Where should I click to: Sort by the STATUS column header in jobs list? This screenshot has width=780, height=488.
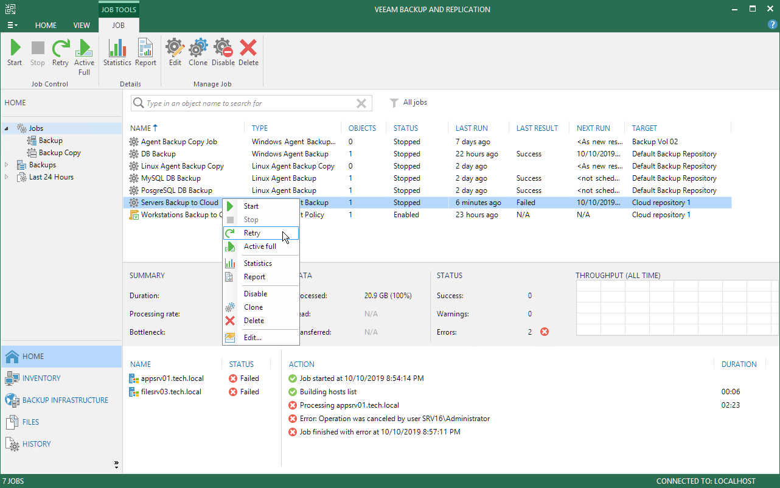point(406,128)
